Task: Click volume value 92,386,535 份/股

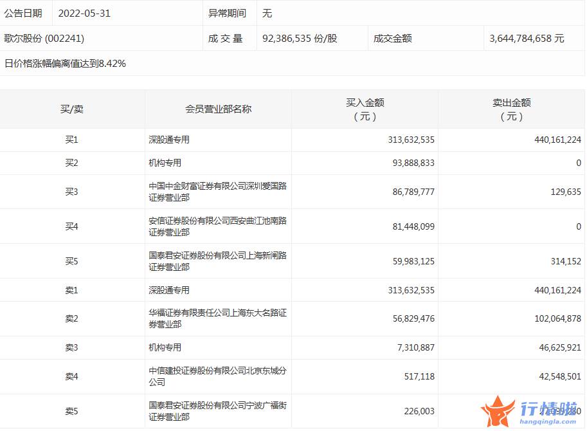Action: (x=300, y=38)
